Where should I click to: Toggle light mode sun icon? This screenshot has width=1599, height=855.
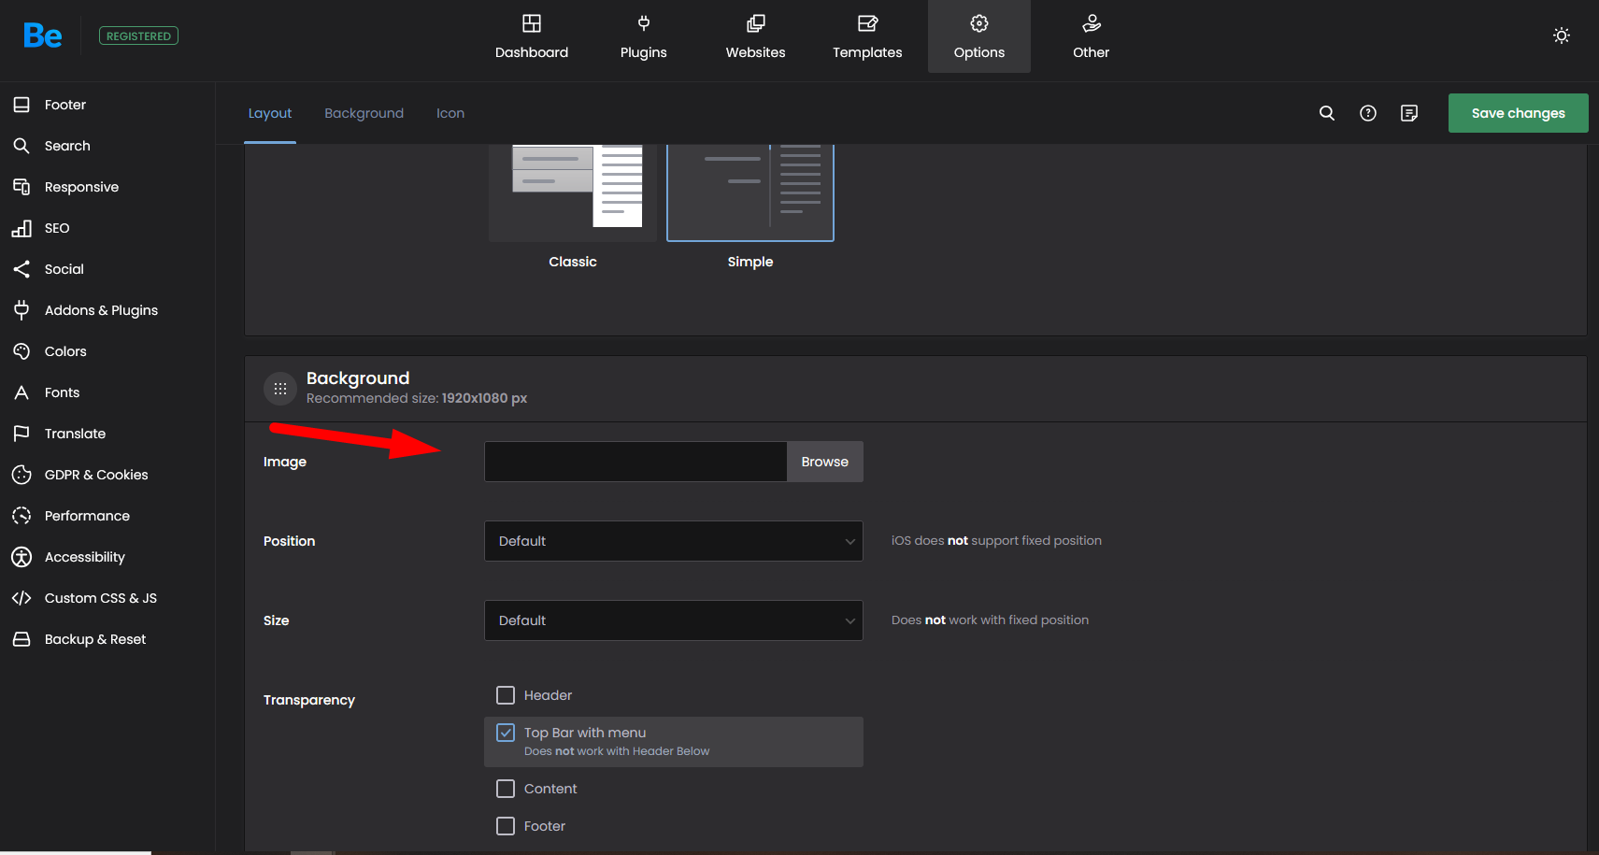pyautogui.click(x=1562, y=36)
